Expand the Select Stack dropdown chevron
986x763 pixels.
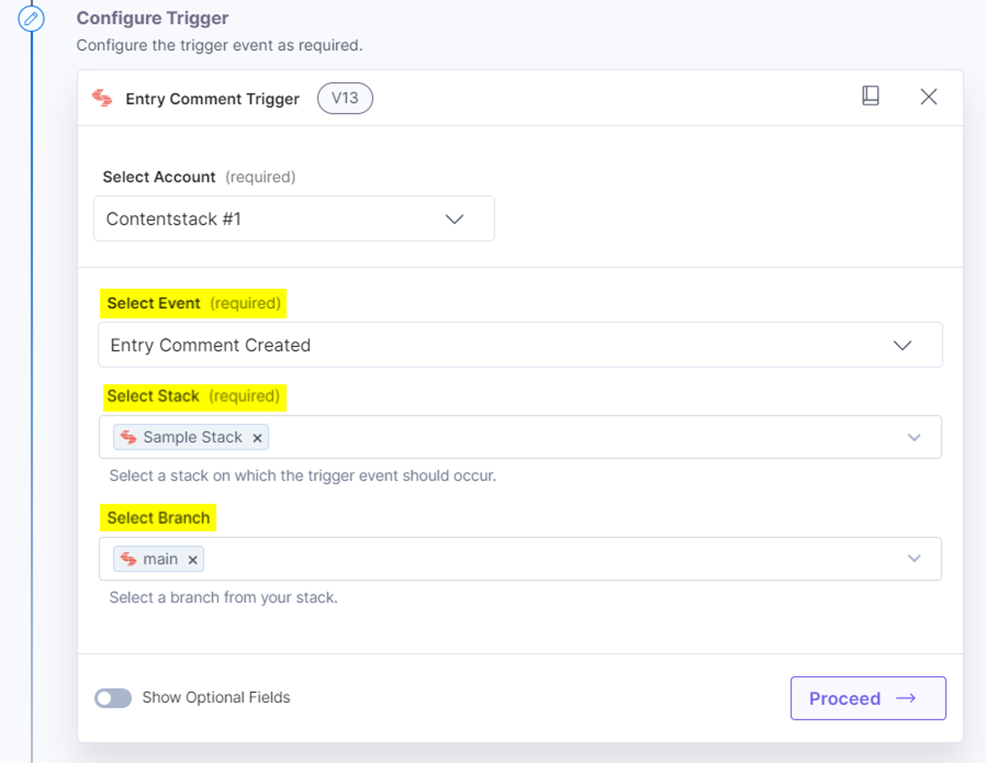pyautogui.click(x=914, y=437)
